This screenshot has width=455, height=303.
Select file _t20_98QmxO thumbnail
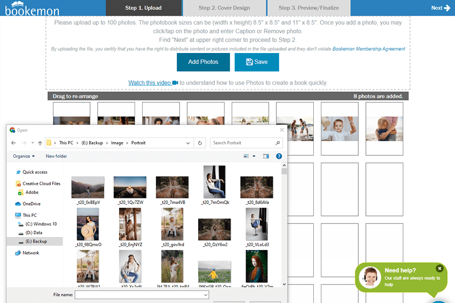click(x=88, y=224)
